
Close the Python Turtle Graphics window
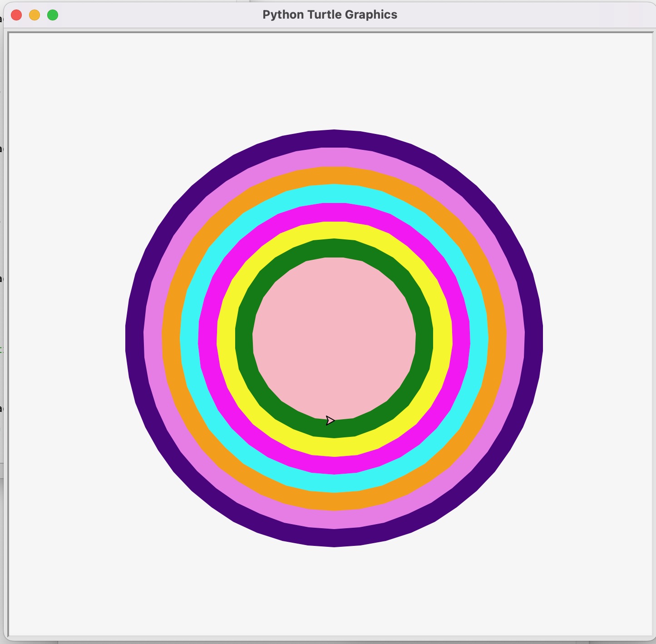click(16, 15)
